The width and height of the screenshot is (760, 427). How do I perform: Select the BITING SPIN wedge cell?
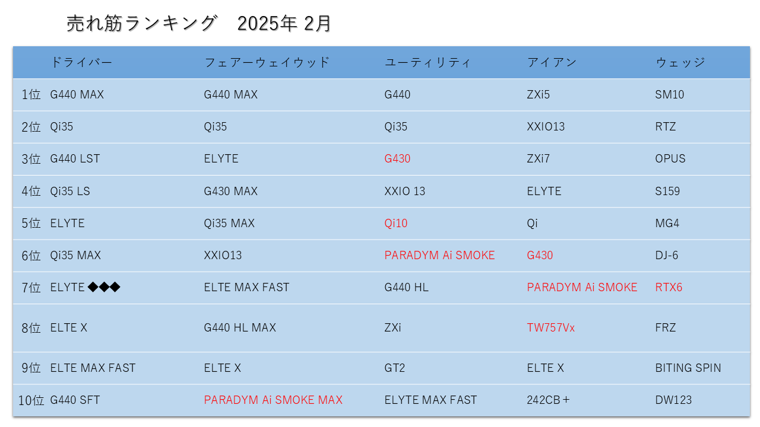coord(688,368)
